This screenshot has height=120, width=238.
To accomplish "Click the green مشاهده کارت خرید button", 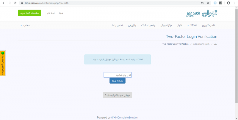I will point(29,13).
